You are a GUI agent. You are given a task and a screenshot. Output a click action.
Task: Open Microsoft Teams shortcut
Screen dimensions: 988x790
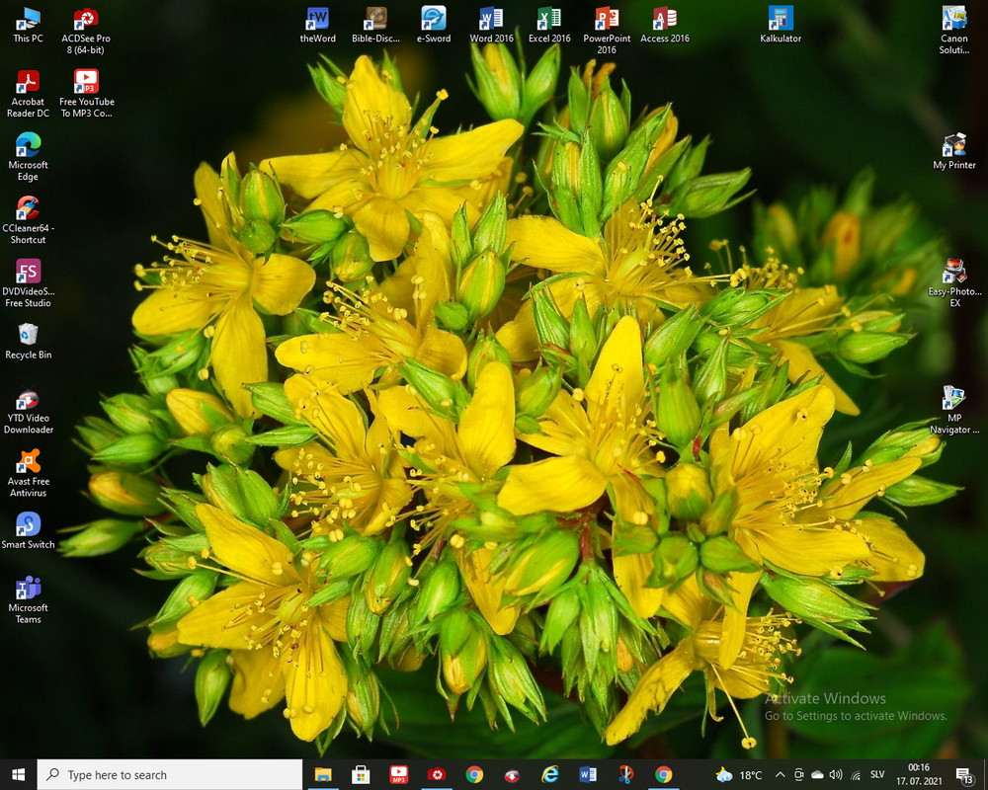[x=28, y=600]
